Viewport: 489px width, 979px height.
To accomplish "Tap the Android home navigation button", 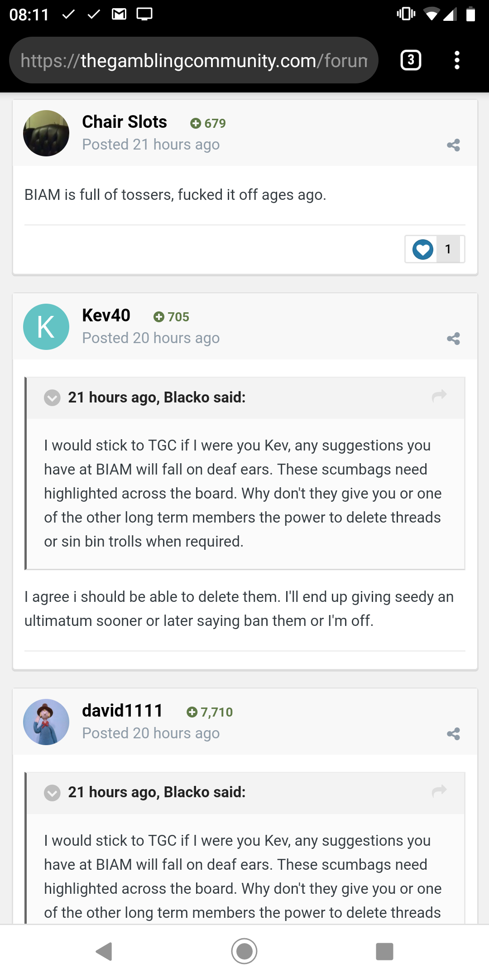I will (x=244, y=951).
